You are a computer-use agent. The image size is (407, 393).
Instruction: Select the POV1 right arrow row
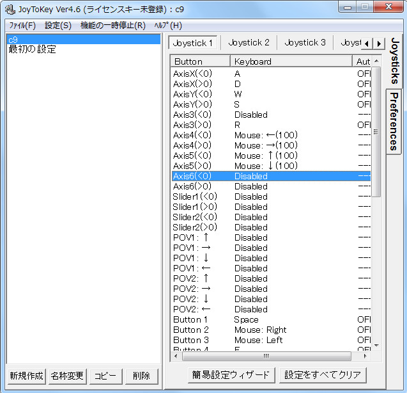pyautogui.click(x=272, y=248)
